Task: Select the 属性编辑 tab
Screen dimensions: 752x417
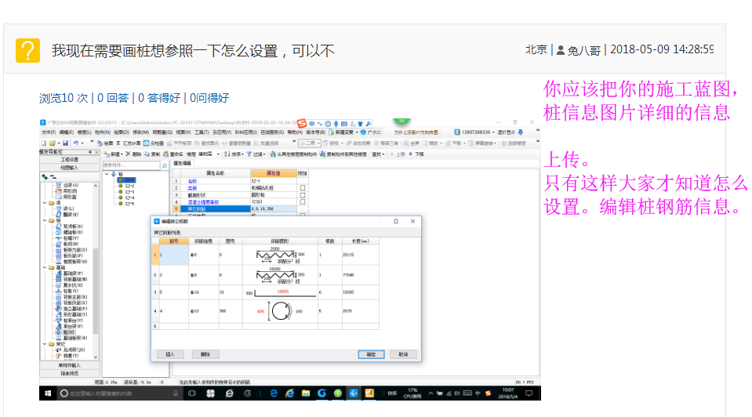Action: [182, 164]
